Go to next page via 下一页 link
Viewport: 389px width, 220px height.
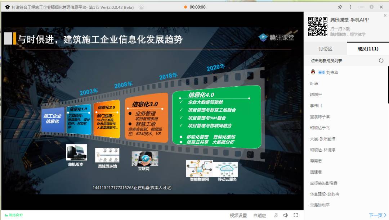pos(376,215)
